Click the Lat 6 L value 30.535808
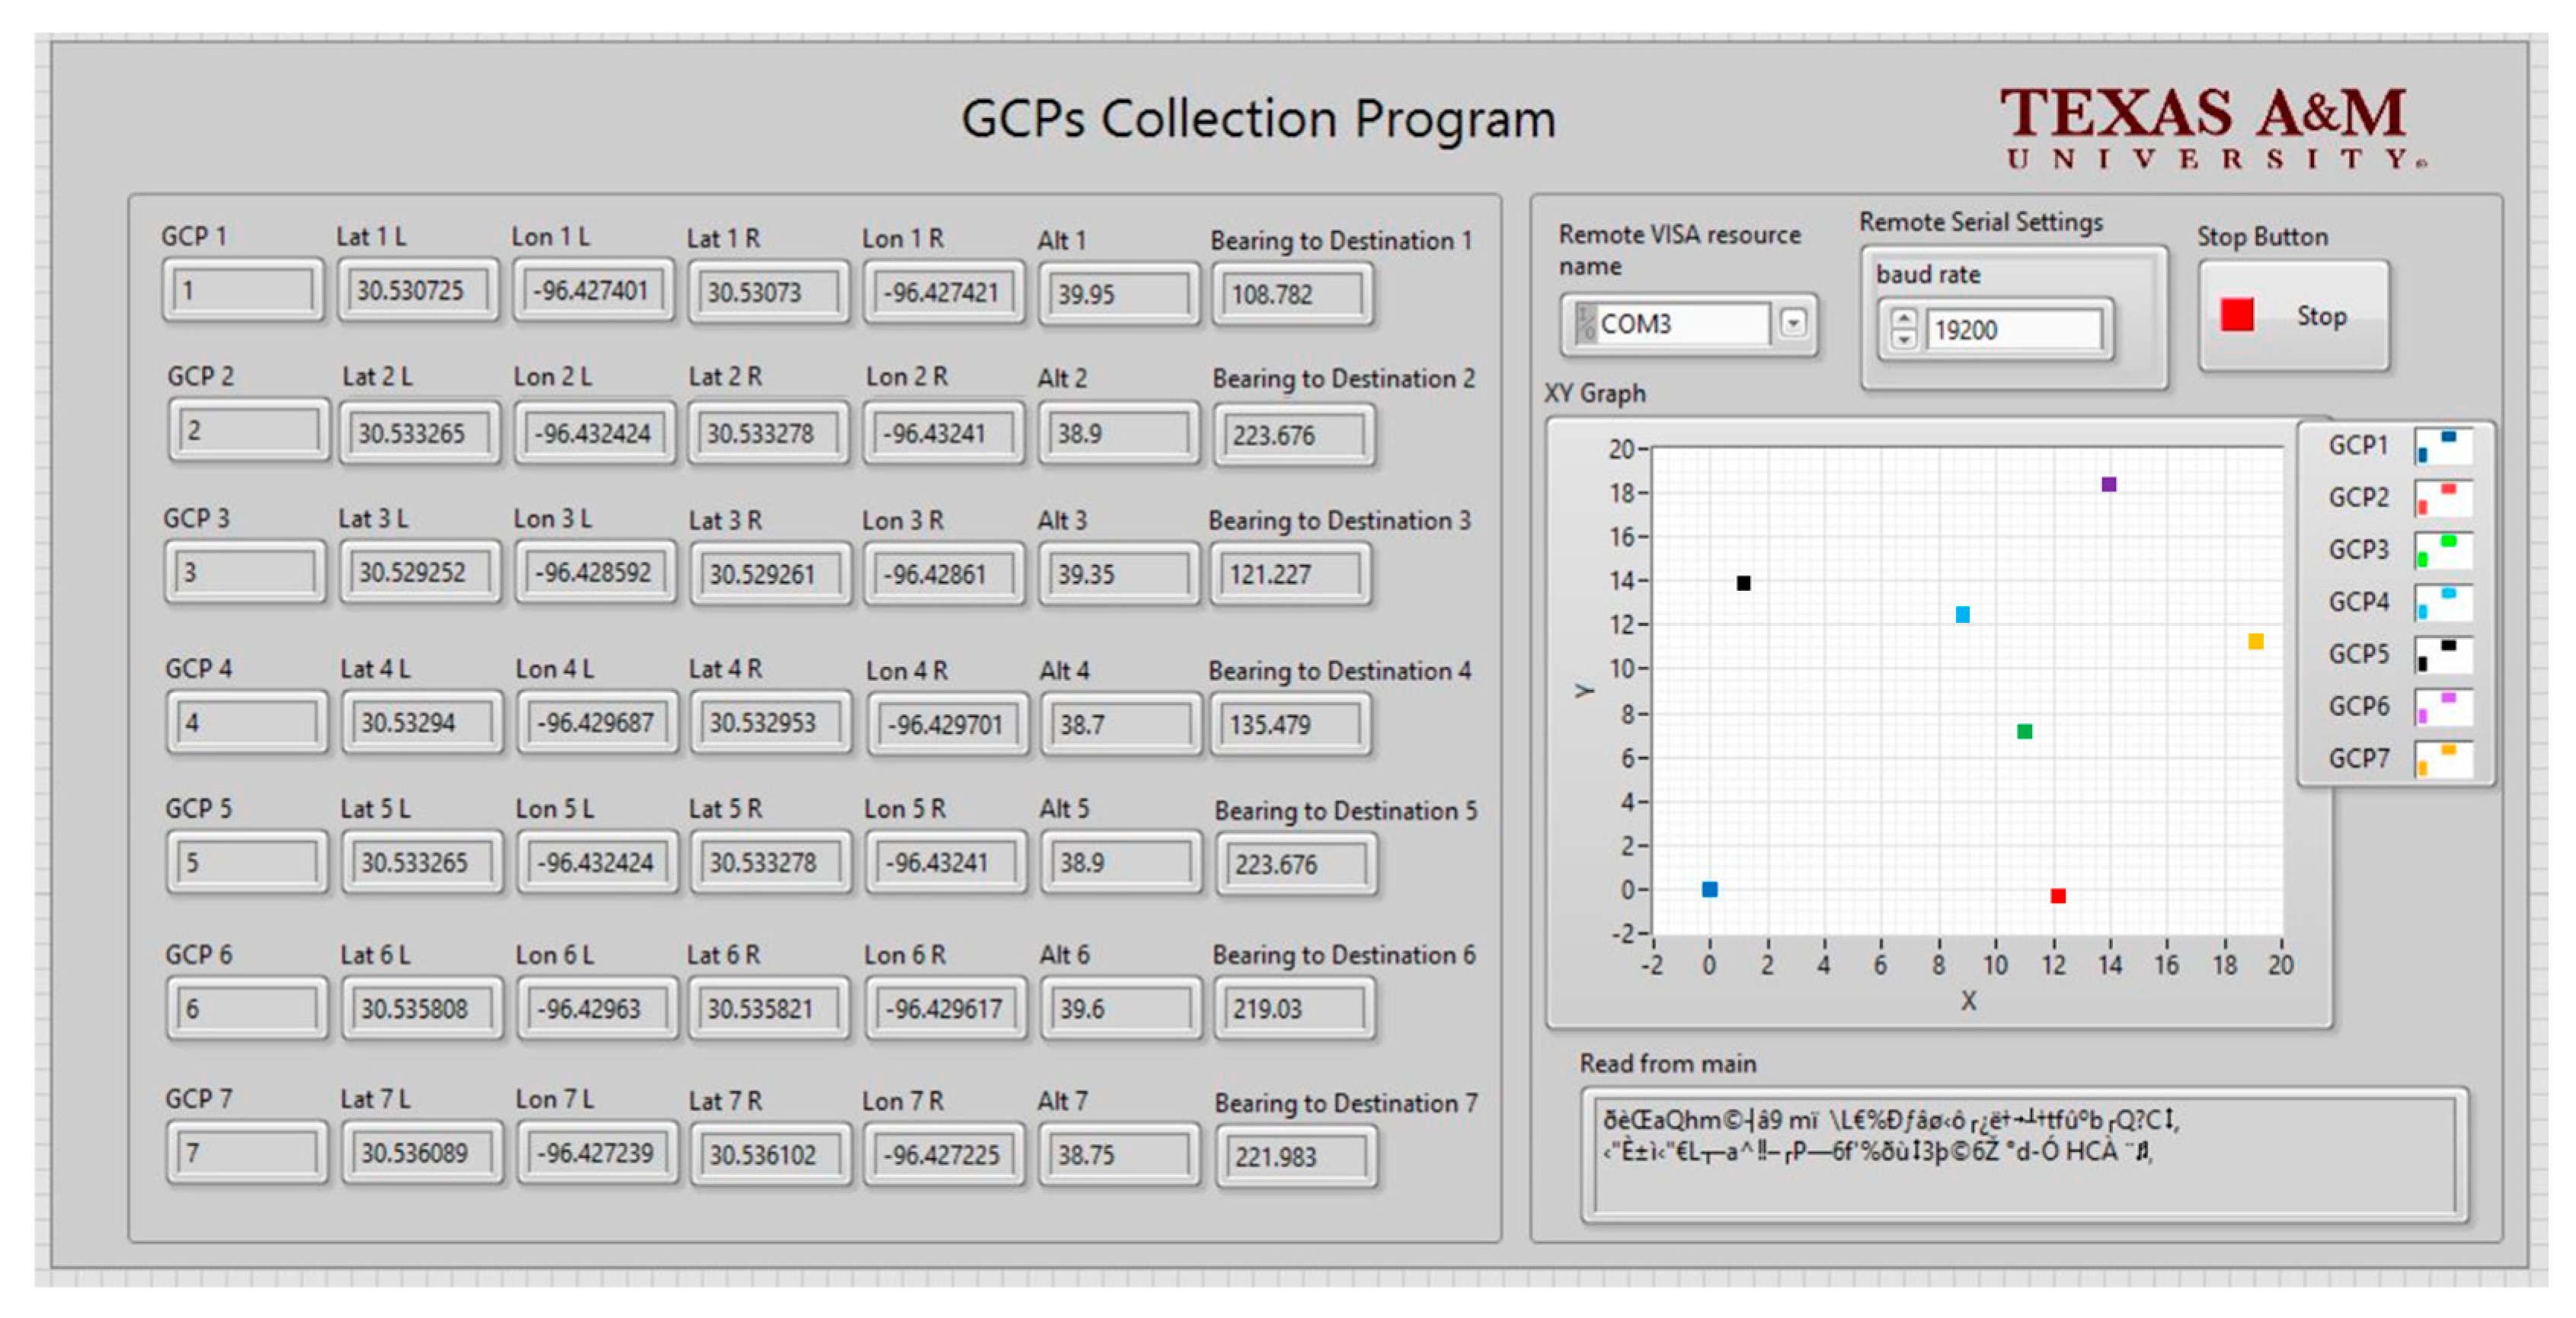 point(422,1008)
